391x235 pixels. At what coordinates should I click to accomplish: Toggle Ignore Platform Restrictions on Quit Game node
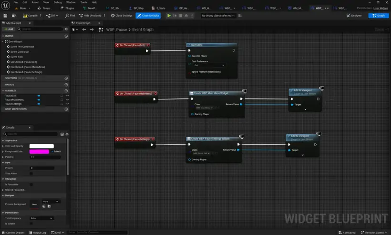pos(194,75)
